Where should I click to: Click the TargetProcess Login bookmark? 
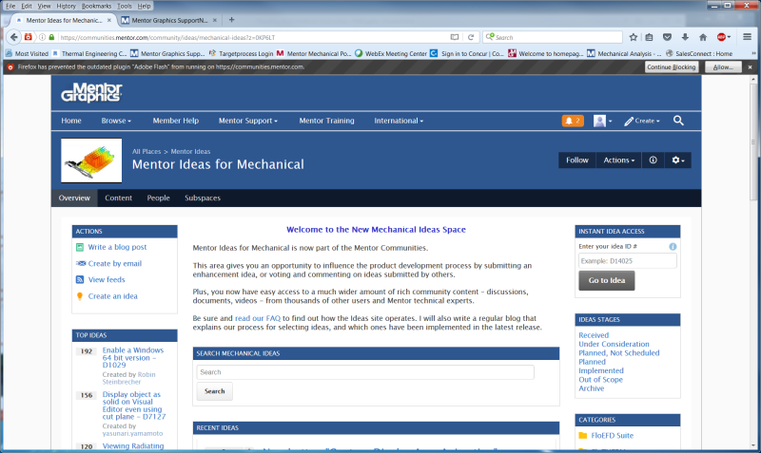(241, 53)
